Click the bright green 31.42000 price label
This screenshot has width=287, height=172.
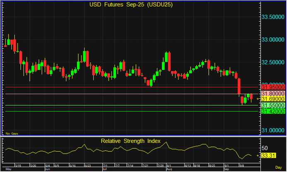click(273, 111)
